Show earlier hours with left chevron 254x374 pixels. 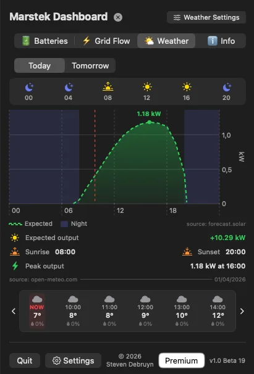14,311
